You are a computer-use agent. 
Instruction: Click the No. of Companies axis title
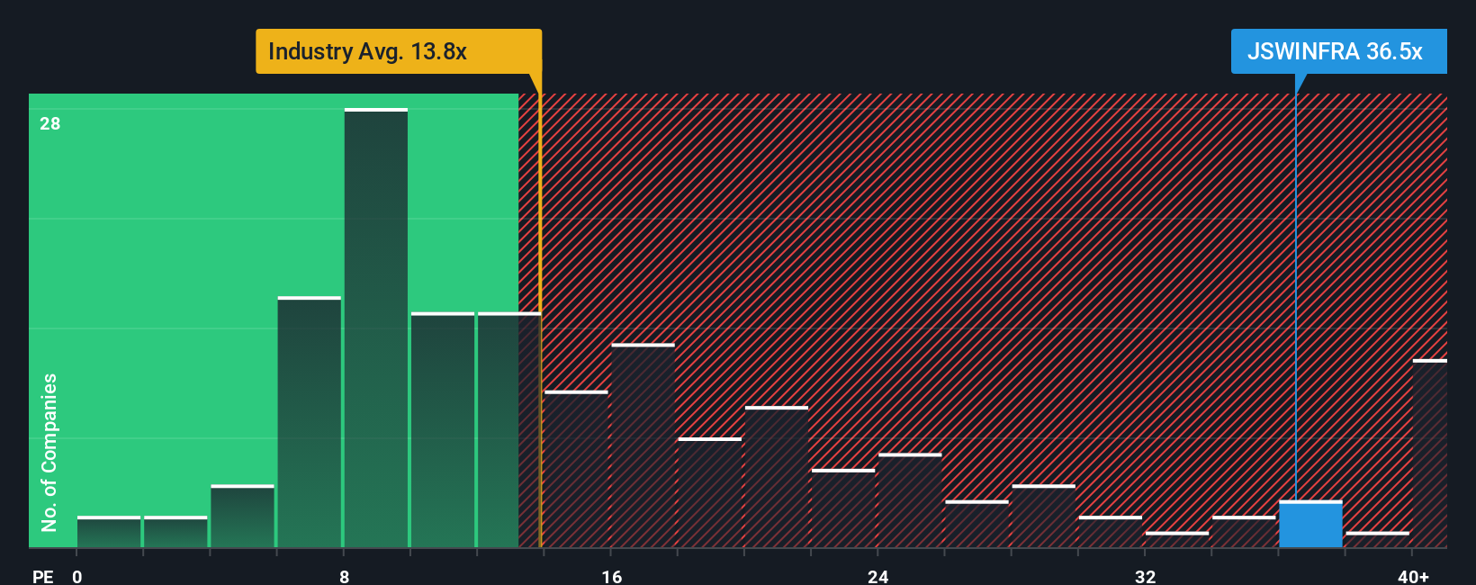[49, 452]
